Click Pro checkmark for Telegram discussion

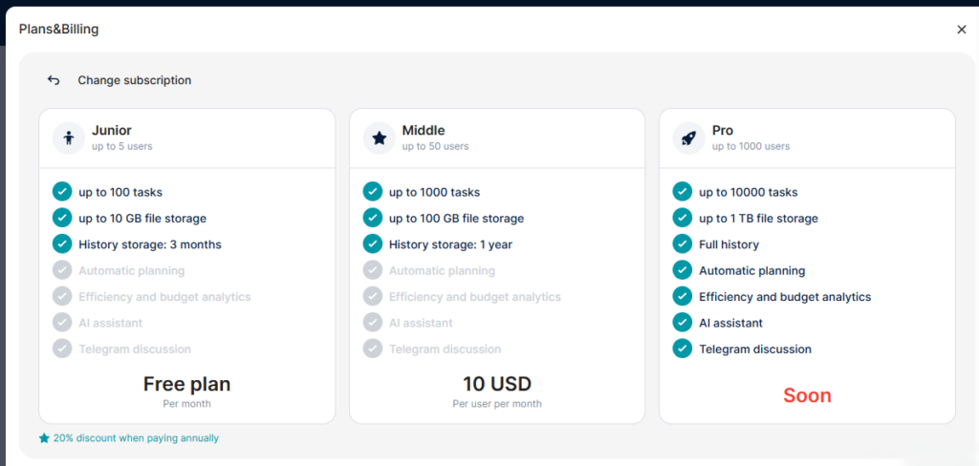coord(683,349)
